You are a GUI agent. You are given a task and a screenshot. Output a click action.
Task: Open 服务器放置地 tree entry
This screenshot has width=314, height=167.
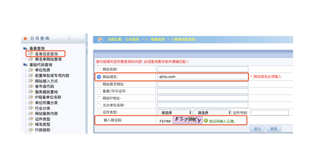(46, 92)
